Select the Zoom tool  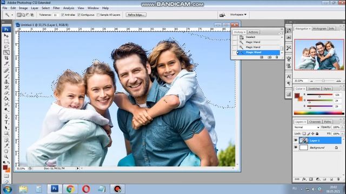pyautogui.click(x=6, y=157)
